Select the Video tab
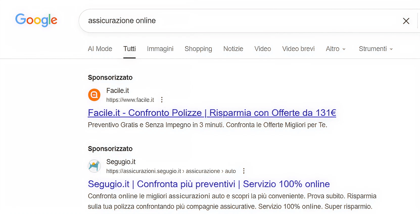The width and height of the screenshot is (420, 214). click(x=263, y=49)
